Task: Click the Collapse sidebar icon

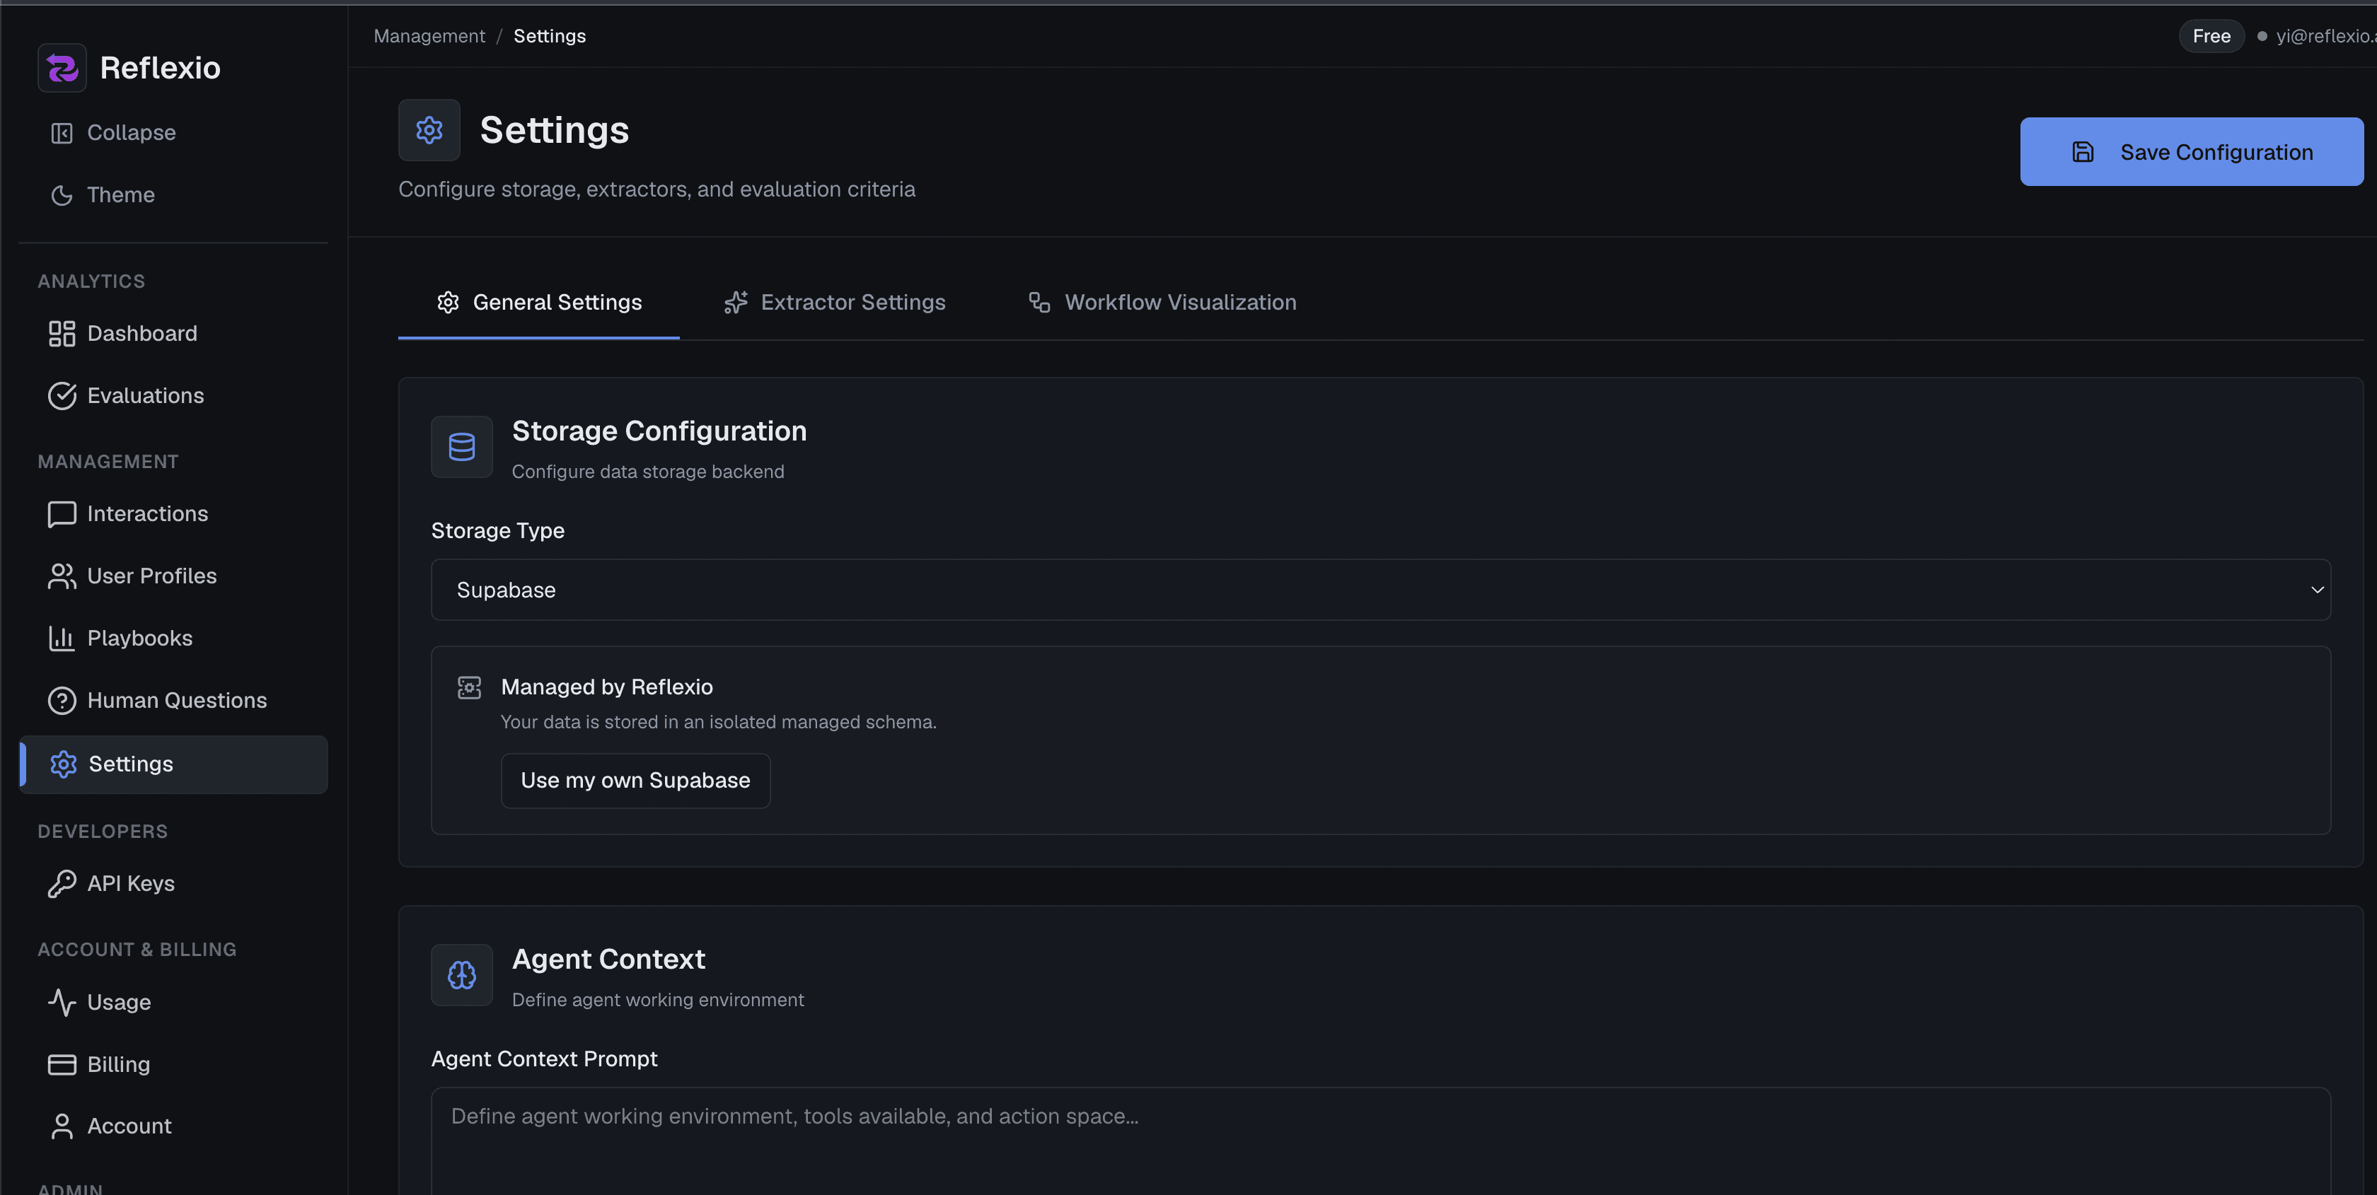Action: click(62, 133)
